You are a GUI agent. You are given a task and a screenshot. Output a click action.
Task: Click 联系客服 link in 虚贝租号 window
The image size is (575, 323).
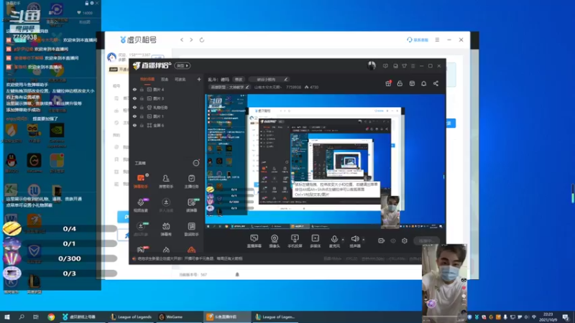tap(418, 39)
